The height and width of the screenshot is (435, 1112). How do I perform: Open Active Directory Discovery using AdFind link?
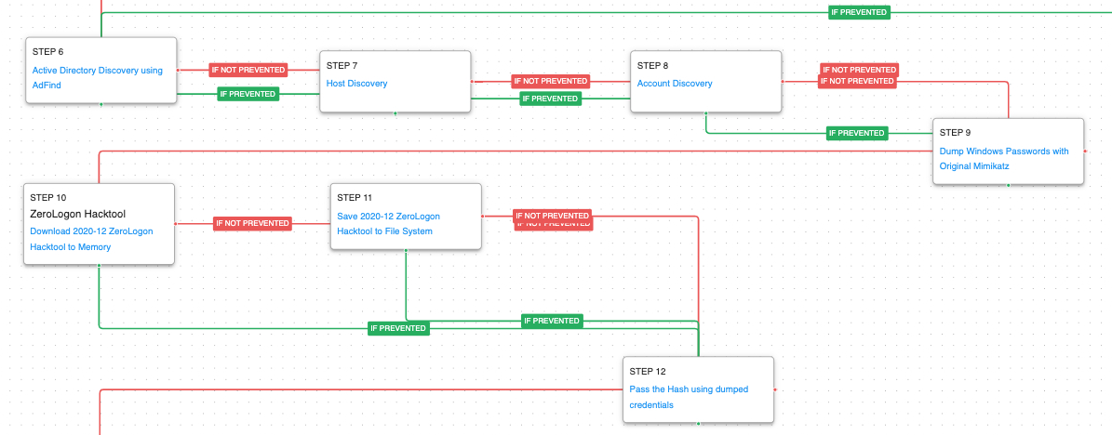point(97,71)
